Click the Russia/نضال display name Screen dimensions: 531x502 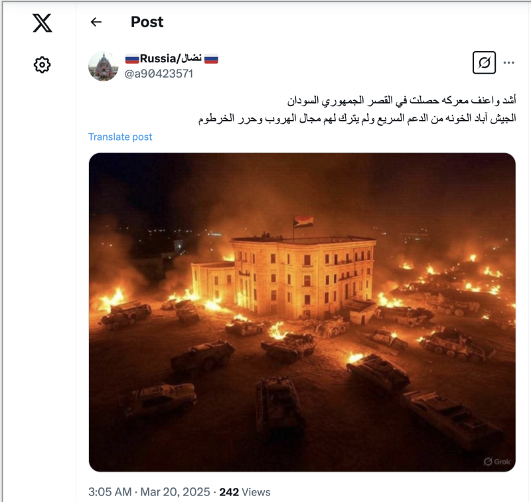coord(172,58)
